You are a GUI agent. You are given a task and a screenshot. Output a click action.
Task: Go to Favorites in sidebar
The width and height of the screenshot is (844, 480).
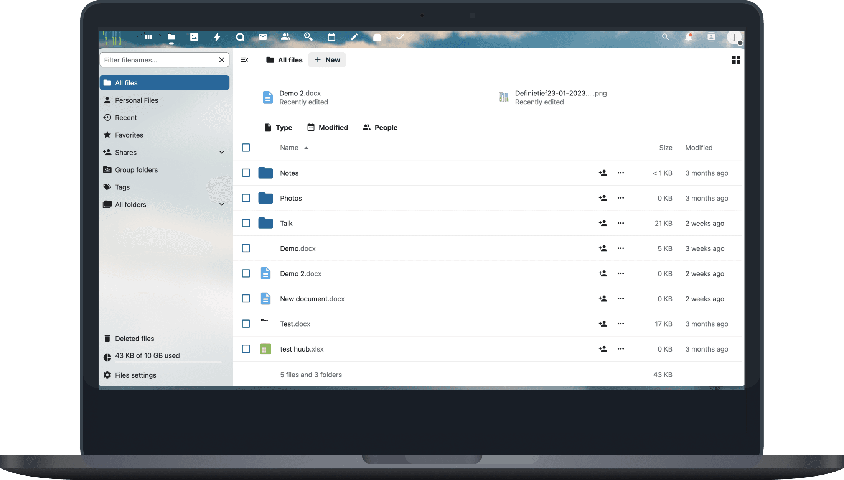coord(129,135)
